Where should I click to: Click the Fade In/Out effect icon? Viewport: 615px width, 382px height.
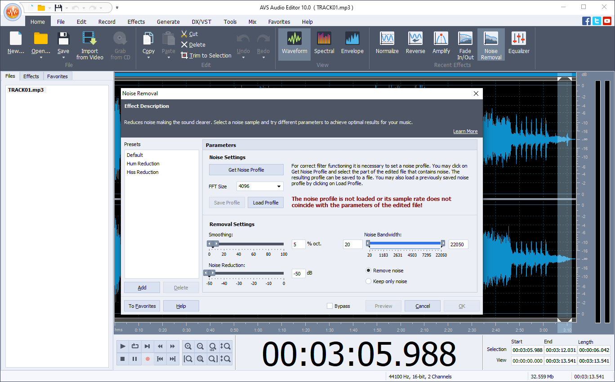[x=465, y=44]
